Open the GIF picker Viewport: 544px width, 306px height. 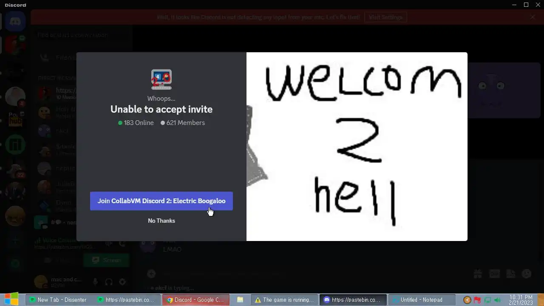[494, 274]
